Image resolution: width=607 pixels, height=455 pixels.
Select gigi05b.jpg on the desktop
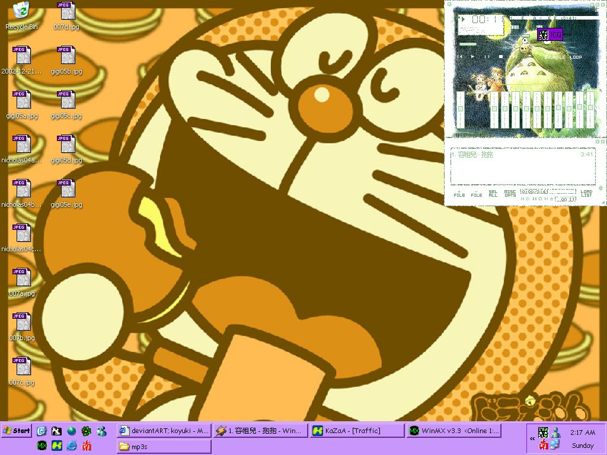pos(66,60)
